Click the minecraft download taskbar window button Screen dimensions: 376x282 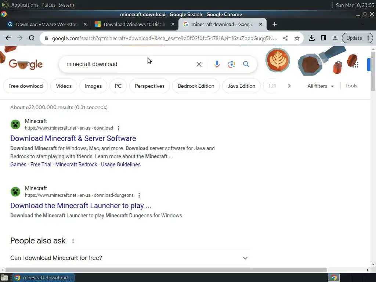click(44, 278)
